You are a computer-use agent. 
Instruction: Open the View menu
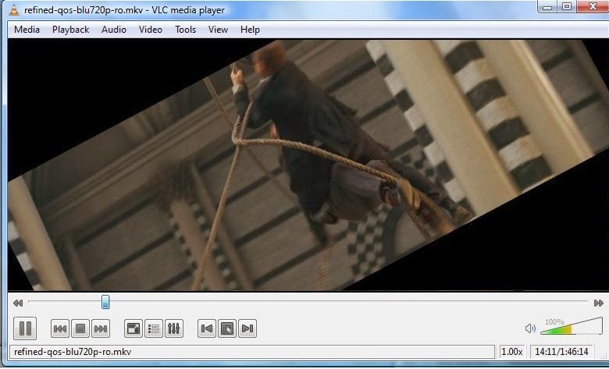[218, 30]
